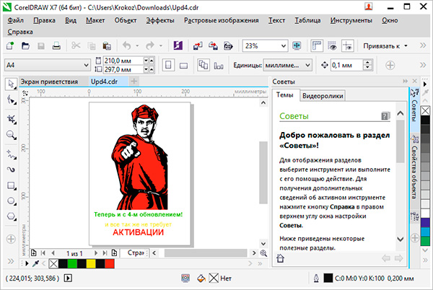Select the Freehand tool
433x290 pixels.
(11, 154)
